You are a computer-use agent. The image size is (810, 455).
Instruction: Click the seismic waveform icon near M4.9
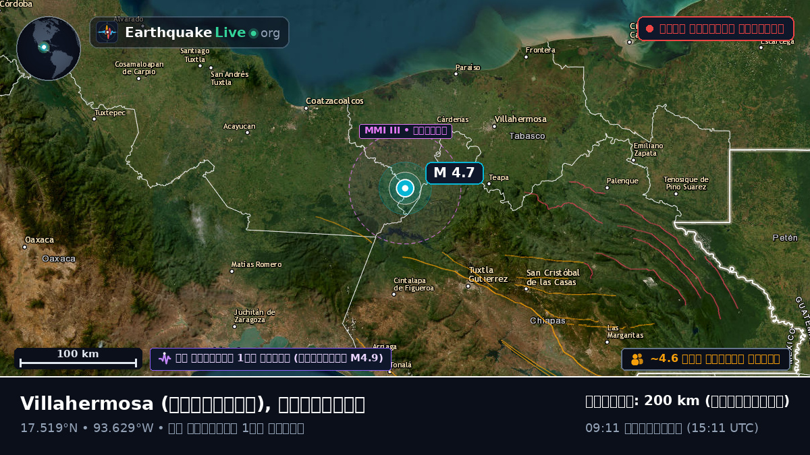tap(165, 358)
